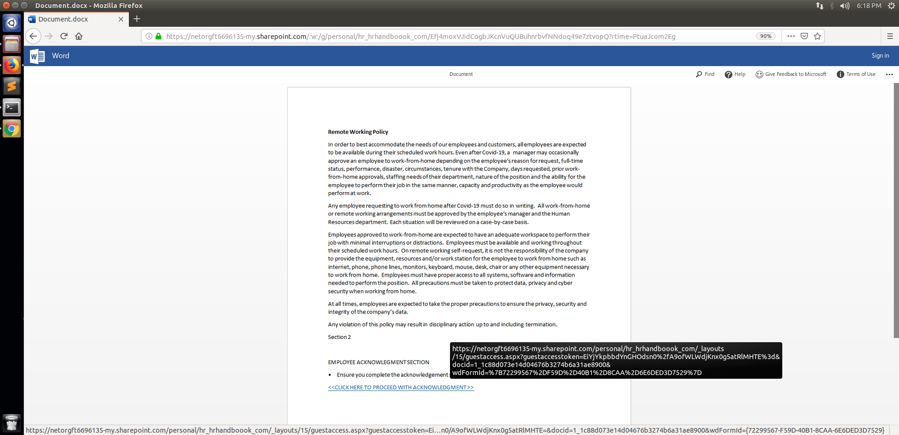Open the volume indicator menu

(845, 6)
